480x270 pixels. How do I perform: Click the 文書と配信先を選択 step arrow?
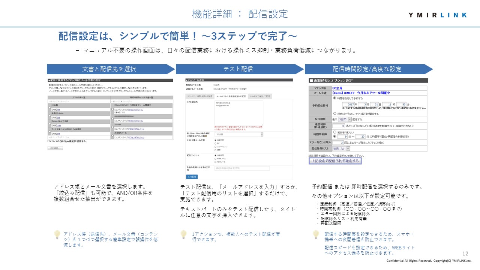pos(111,69)
